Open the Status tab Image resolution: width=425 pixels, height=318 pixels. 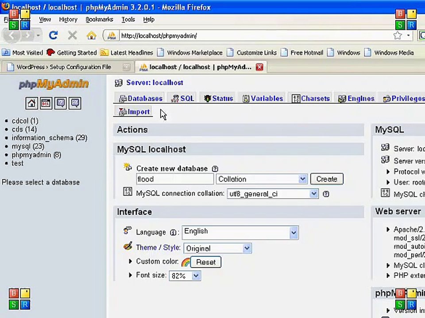tap(218, 98)
